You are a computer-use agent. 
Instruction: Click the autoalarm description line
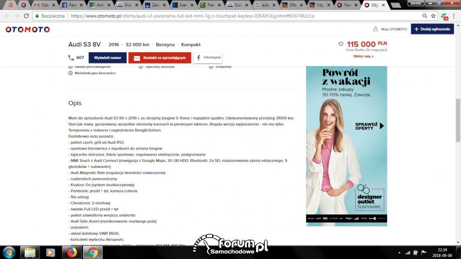point(78,227)
